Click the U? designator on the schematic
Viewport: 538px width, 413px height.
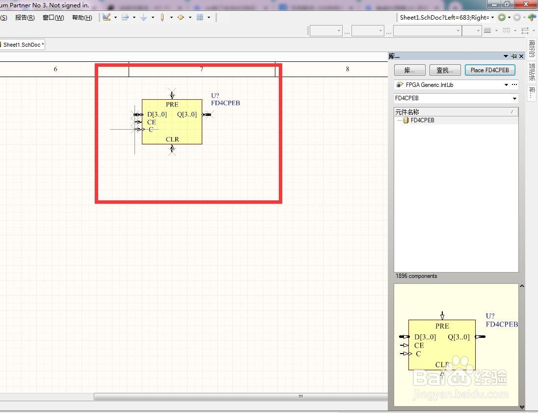tap(215, 95)
